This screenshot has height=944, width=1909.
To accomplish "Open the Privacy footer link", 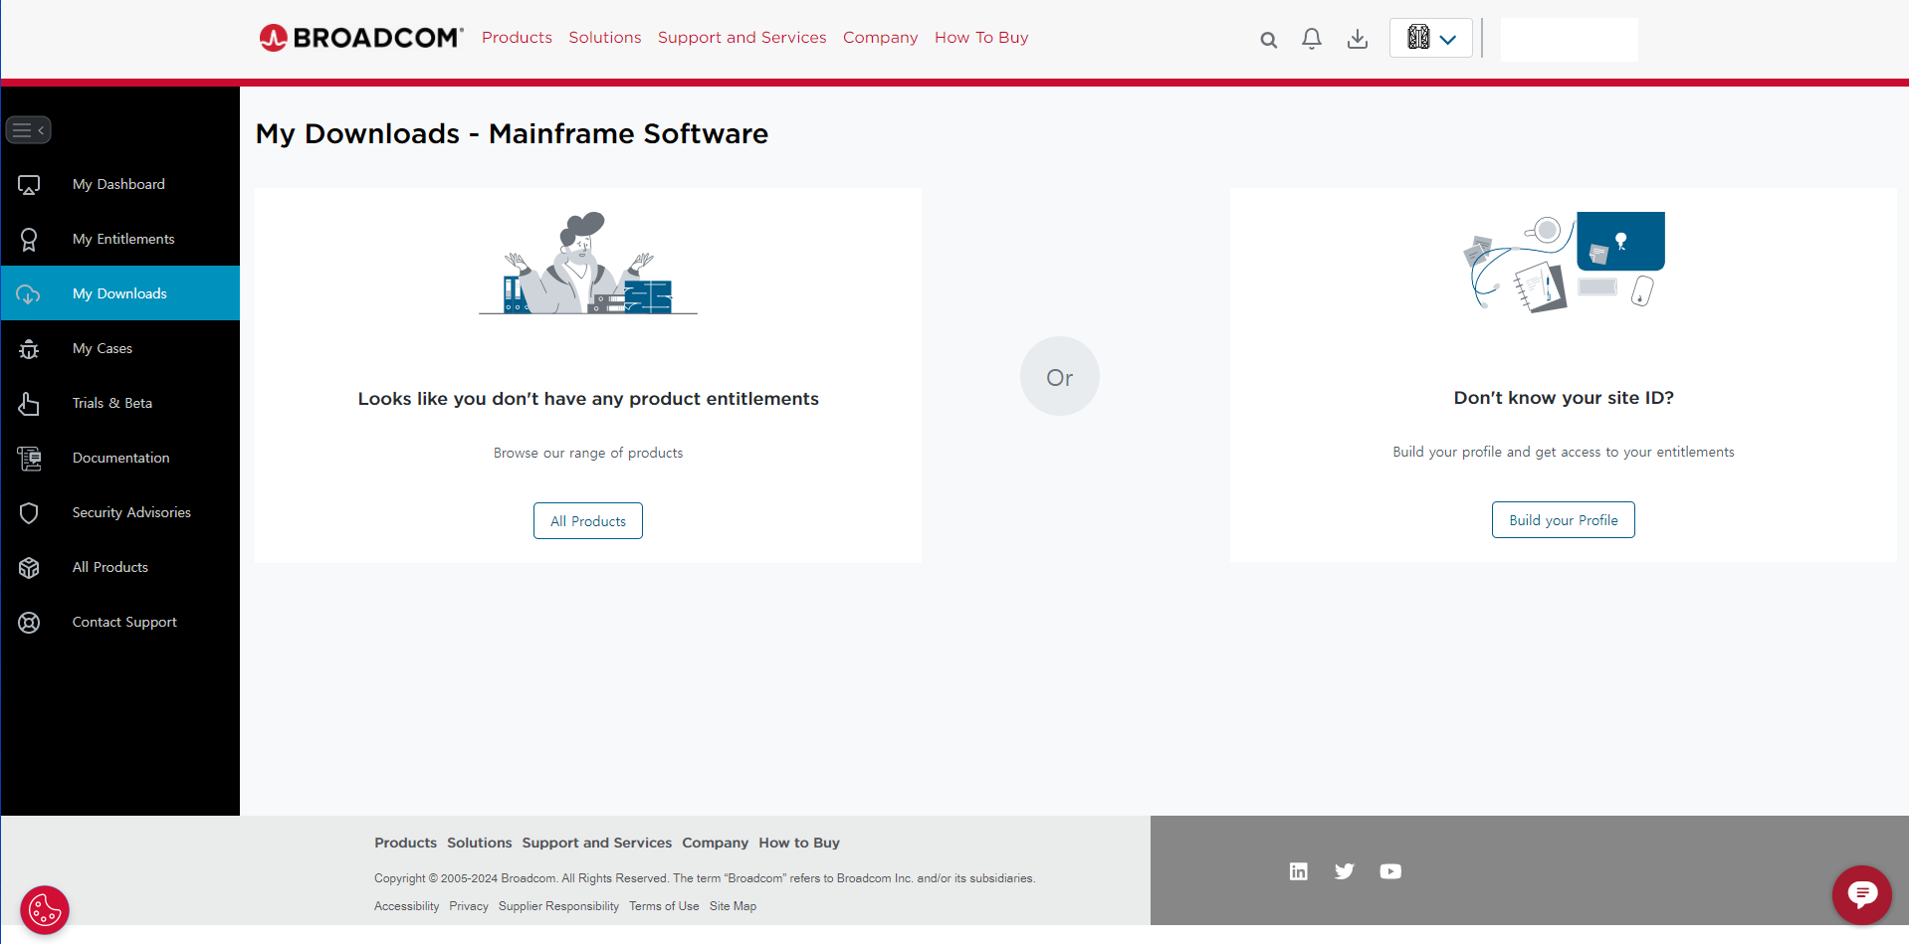I will 469,906.
